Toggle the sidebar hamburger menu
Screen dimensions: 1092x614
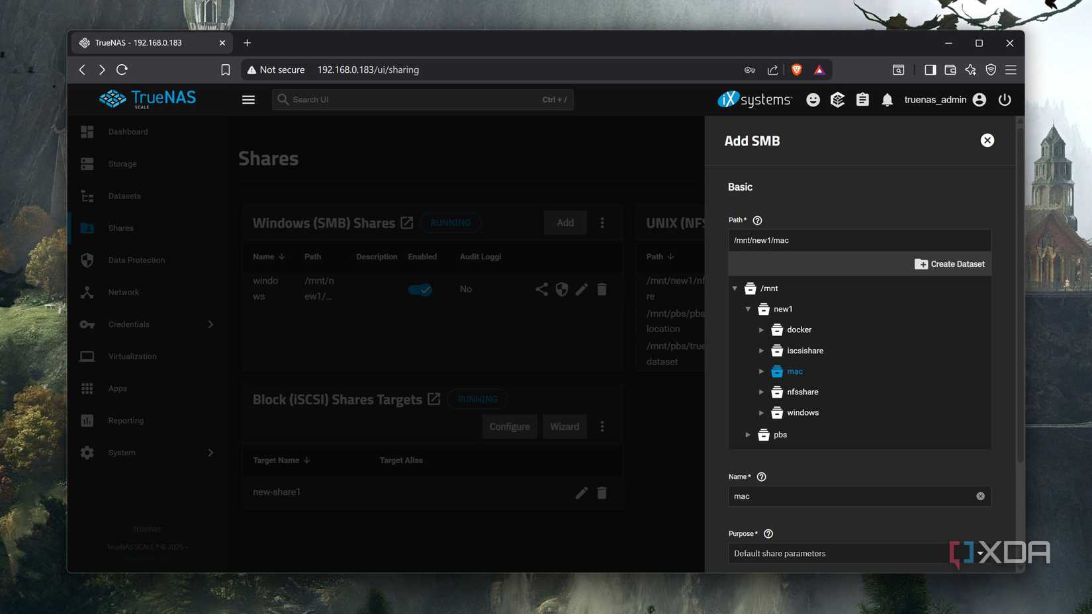point(248,100)
